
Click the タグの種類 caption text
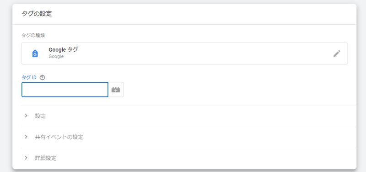coord(33,36)
